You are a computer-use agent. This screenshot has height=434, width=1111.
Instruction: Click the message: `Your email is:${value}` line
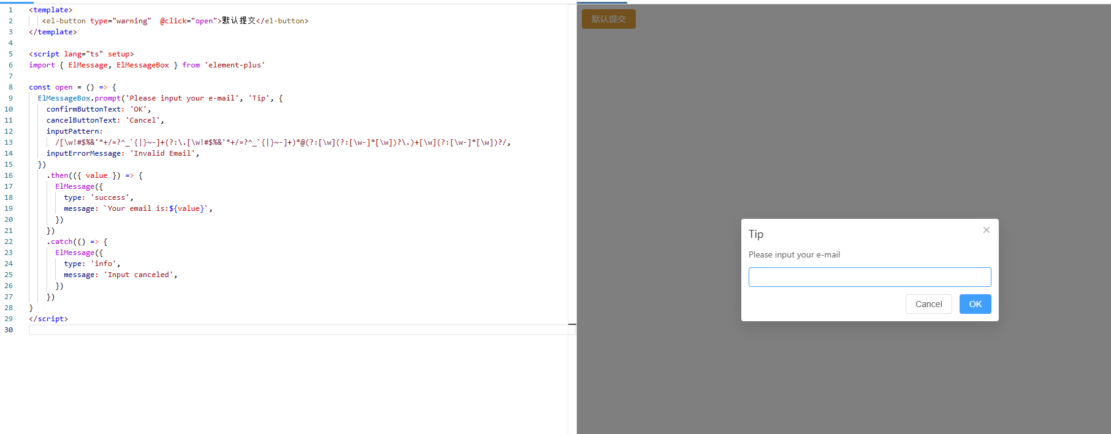[x=139, y=208]
